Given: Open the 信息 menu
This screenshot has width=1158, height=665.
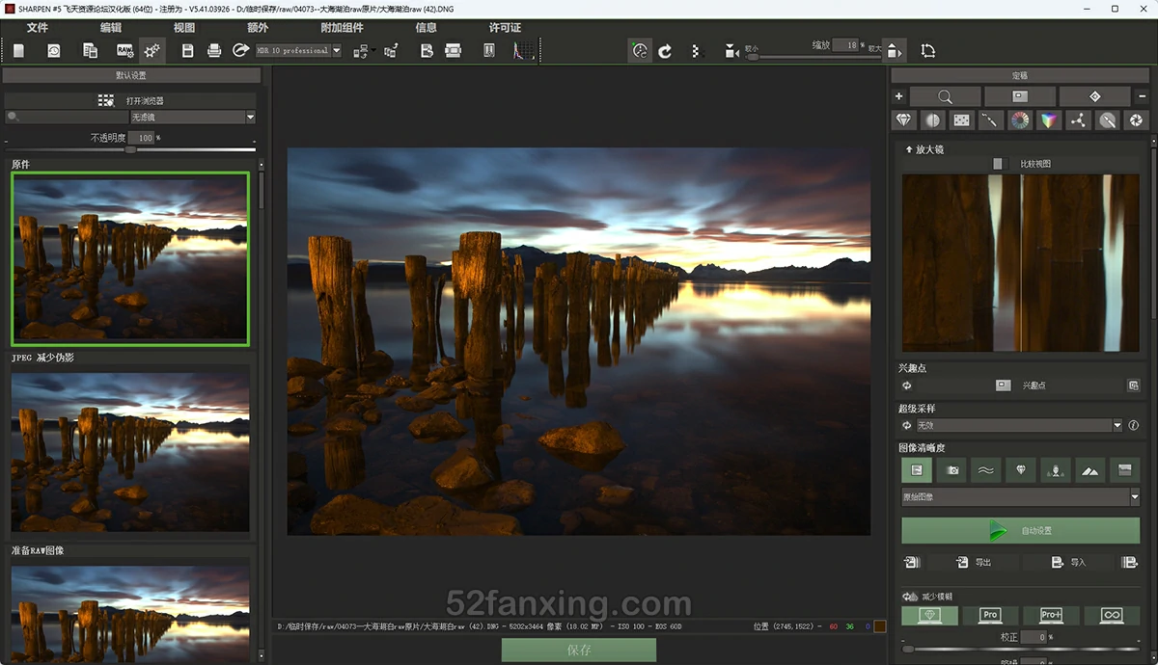Looking at the screenshot, I should point(426,28).
